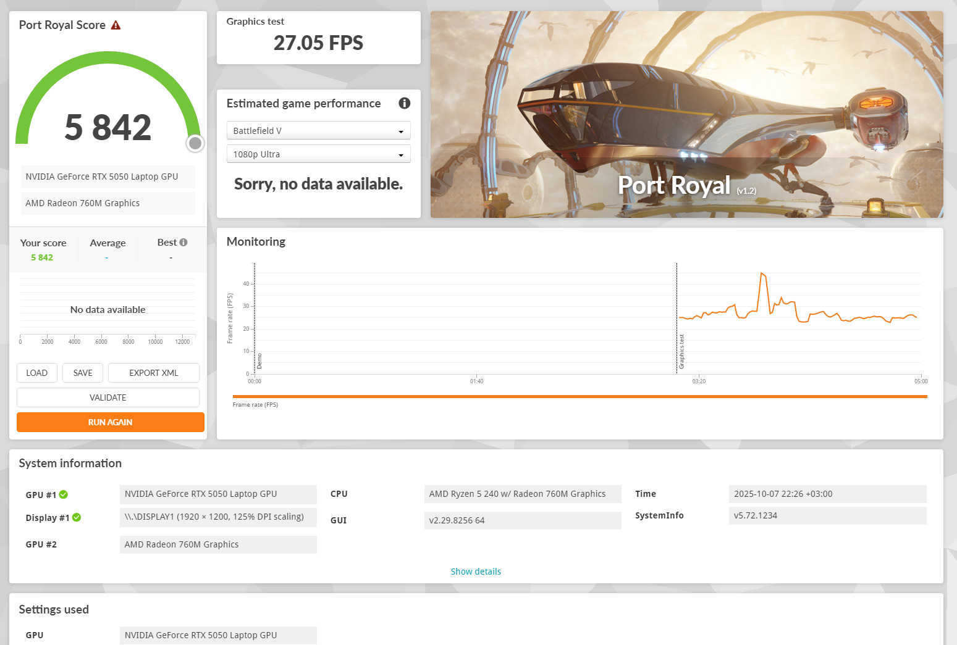Click the info icon for Estimated game performance
The height and width of the screenshot is (645, 957).
tap(404, 103)
